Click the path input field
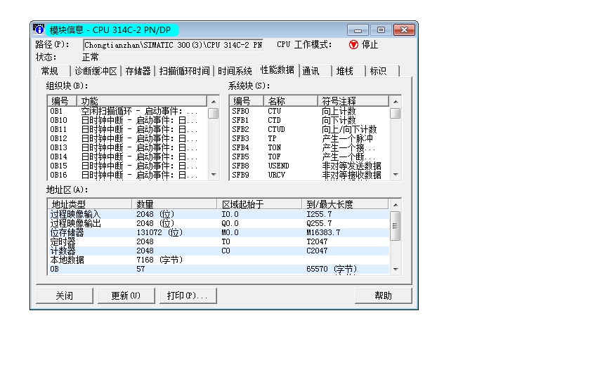Viewport: 607px width, 379px height. [173, 45]
